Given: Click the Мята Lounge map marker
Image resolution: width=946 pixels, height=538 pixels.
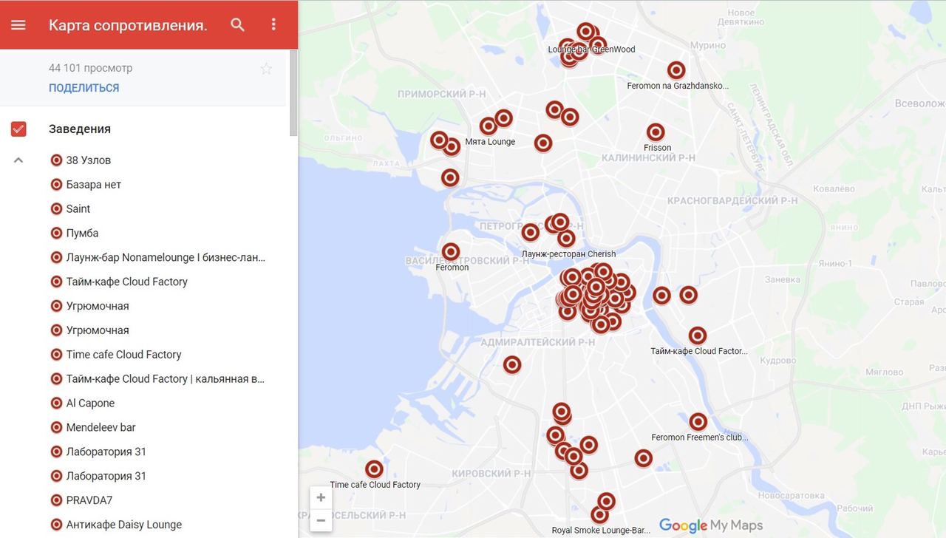Looking at the screenshot, I should pyautogui.click(x=489, y=126).
